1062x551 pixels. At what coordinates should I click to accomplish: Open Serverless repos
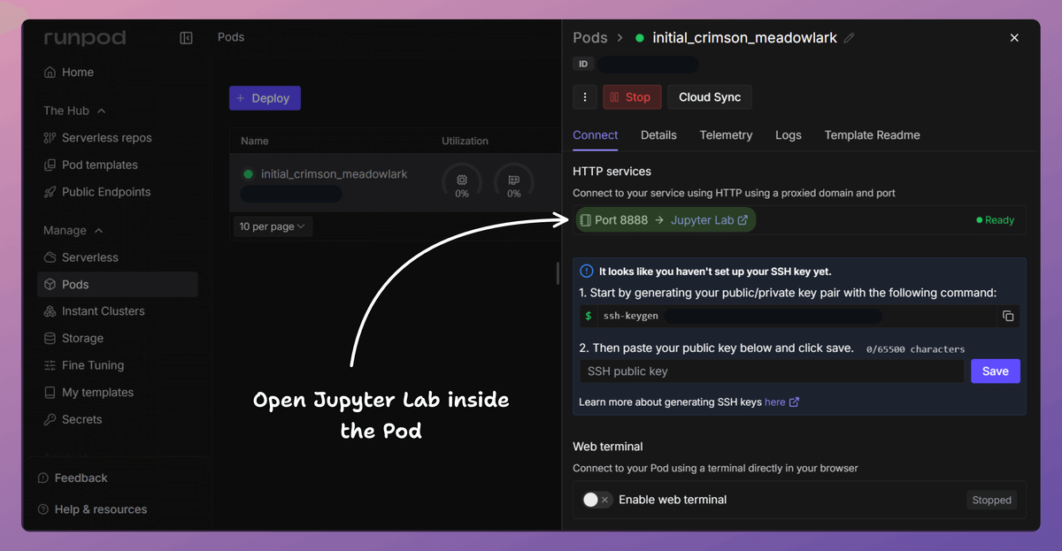(x=98, y=138)
